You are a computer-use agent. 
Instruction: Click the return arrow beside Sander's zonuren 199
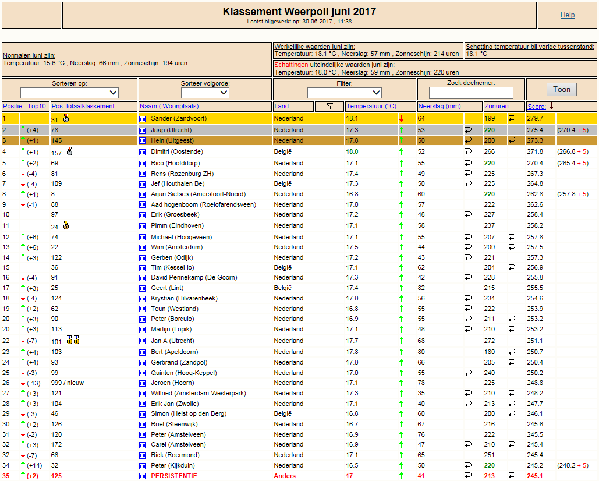click(x=512, y=118)
